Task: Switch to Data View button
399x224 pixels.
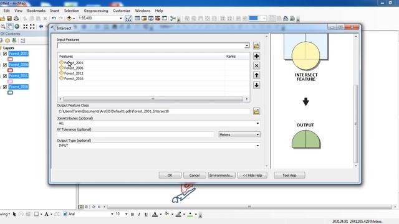Action: [81, 207]
